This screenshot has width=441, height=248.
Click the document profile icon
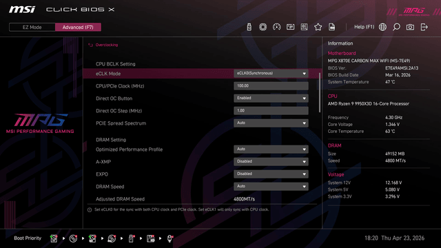tap(331, 27)
